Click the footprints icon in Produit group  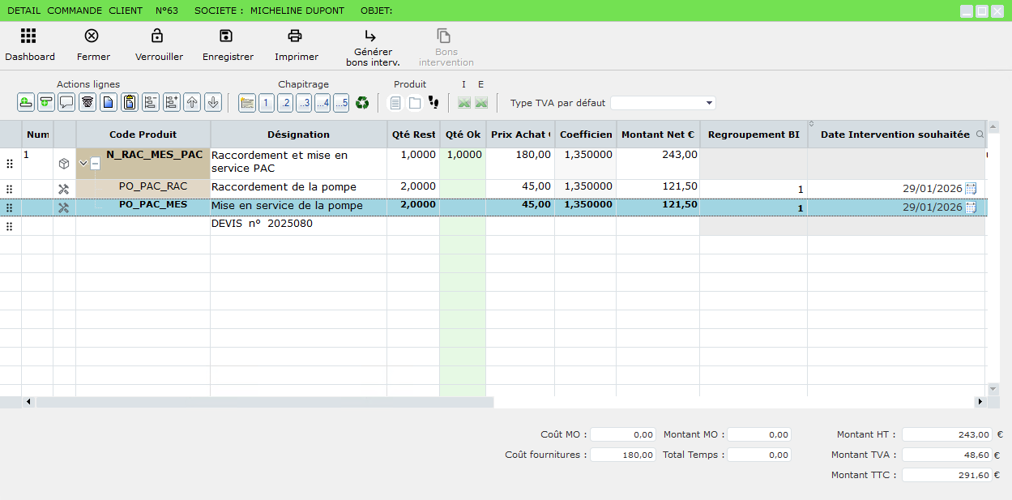(x=433, y=103)
